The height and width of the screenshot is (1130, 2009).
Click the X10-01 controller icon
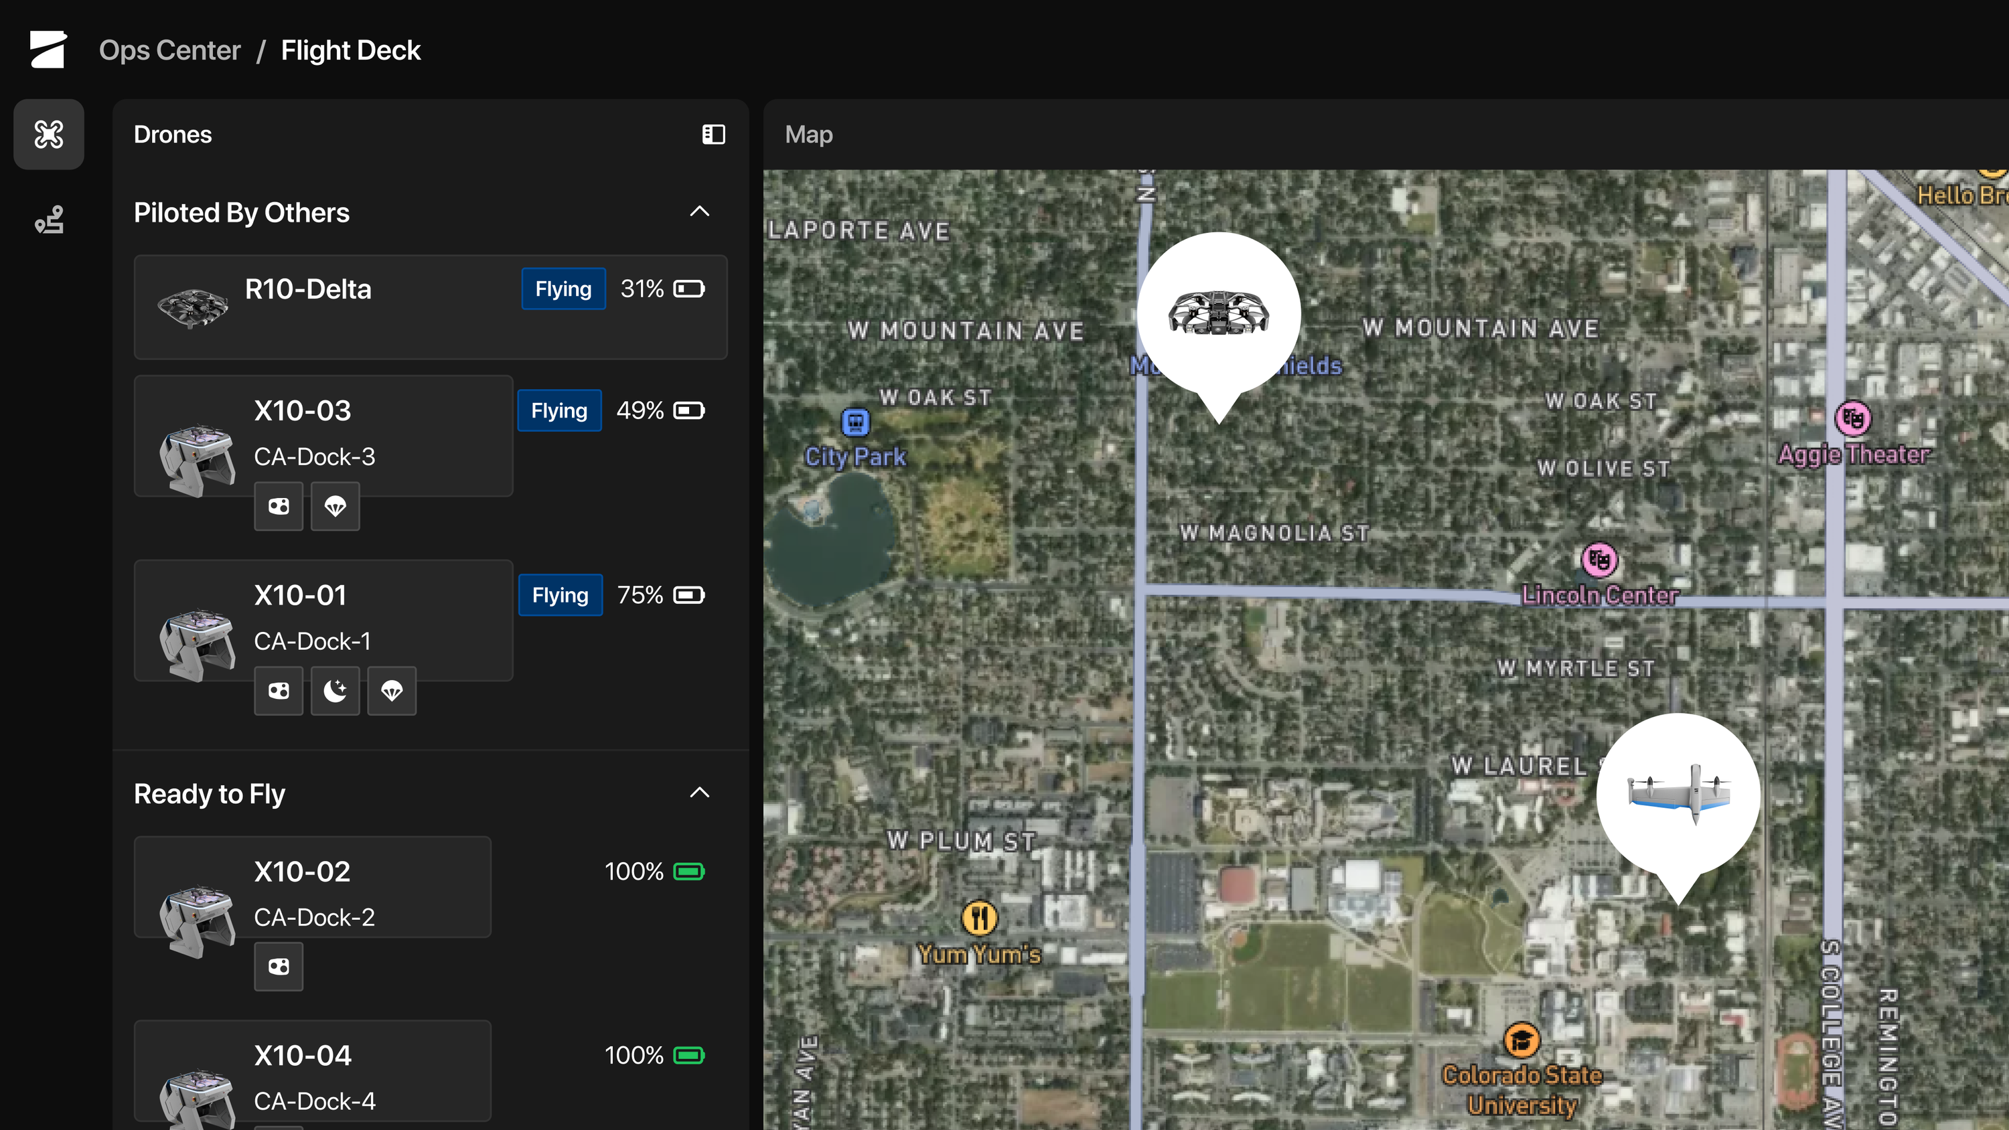279,691
